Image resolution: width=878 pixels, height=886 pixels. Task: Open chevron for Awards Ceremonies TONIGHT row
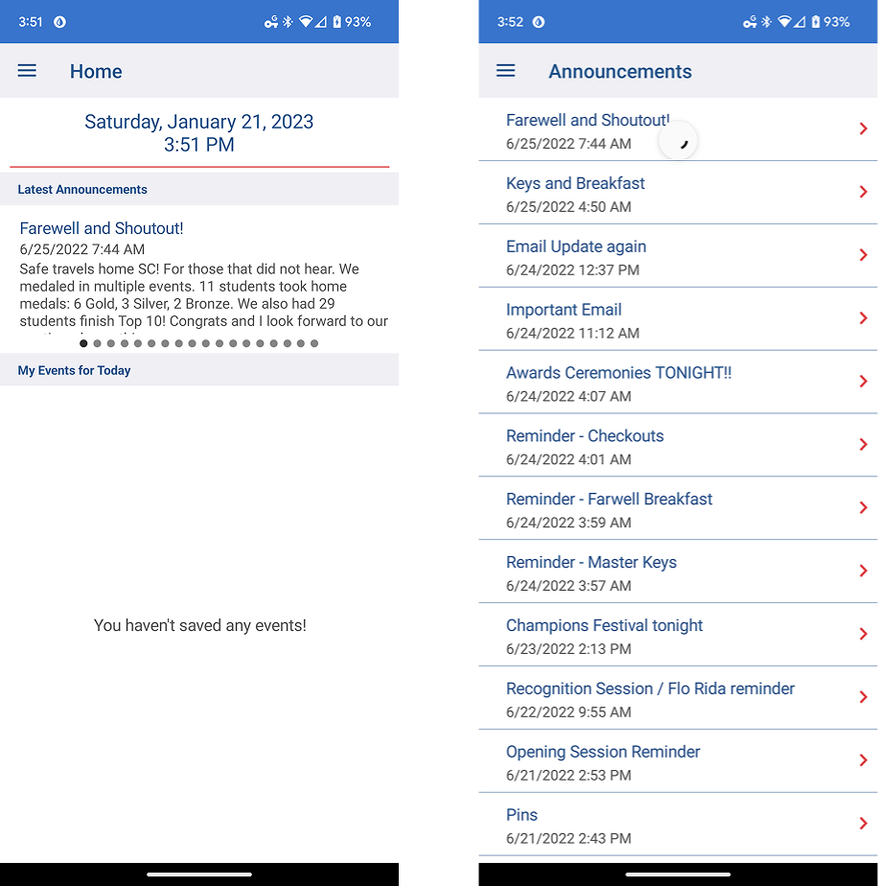863,382
